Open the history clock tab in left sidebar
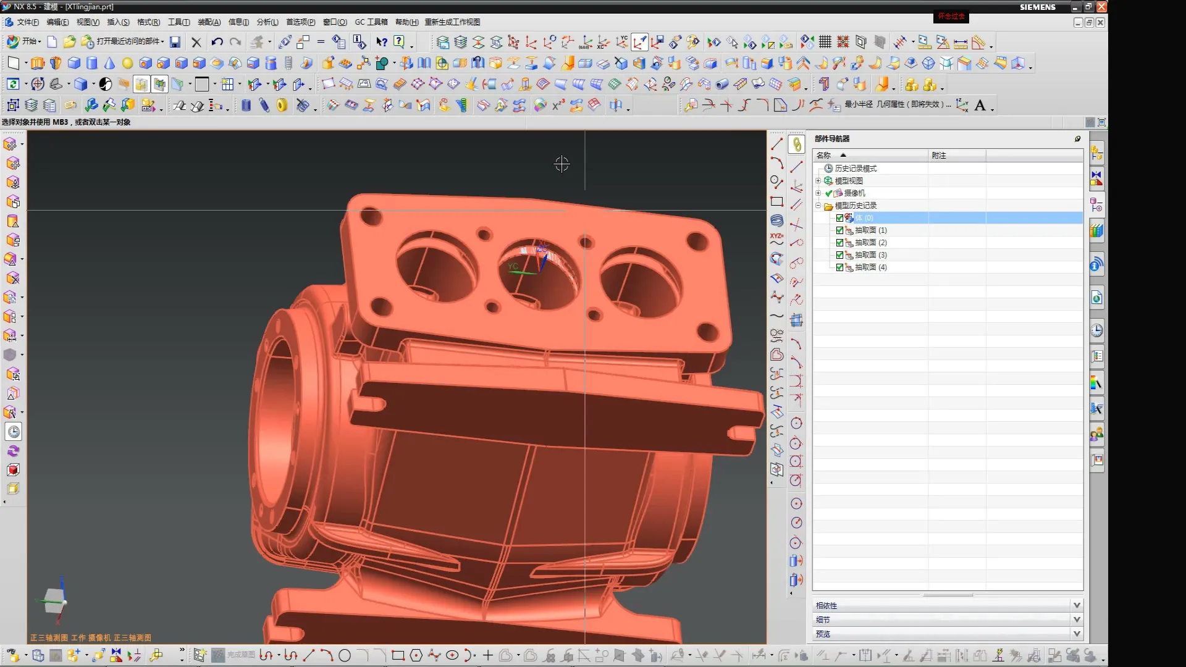Viewport: 1186px width, 667px height. point(14,432)
